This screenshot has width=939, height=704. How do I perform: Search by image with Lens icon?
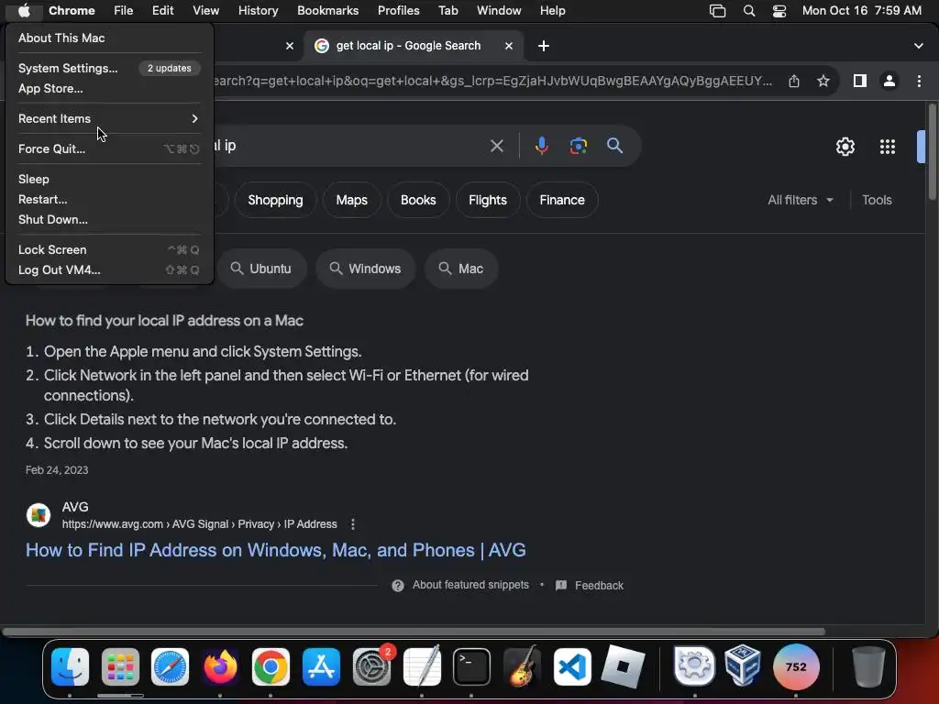578,146
